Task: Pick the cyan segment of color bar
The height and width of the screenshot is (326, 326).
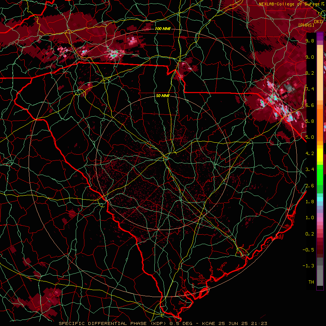Action: pos(320,199)
